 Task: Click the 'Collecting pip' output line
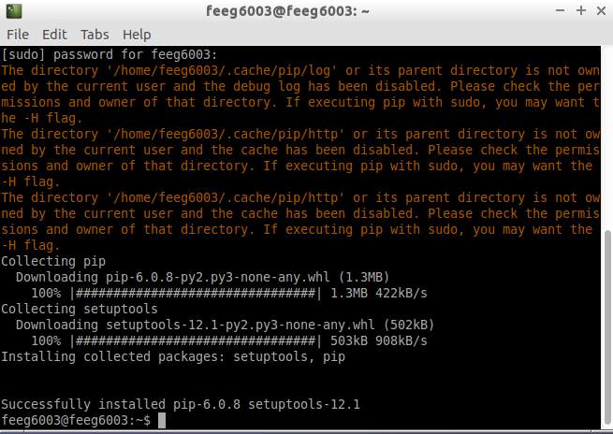(53, 261)
